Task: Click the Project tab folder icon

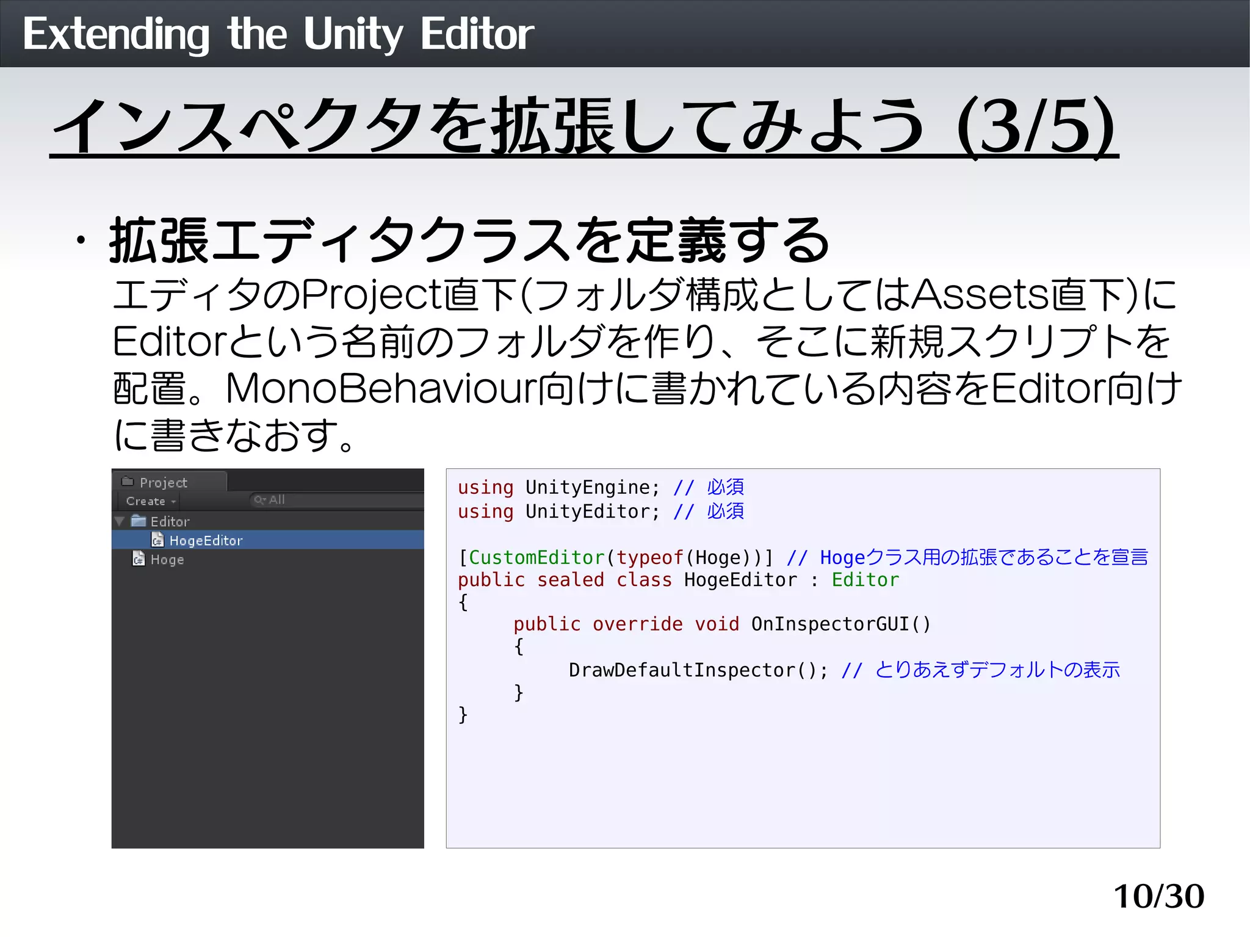Action: [128, 482]
